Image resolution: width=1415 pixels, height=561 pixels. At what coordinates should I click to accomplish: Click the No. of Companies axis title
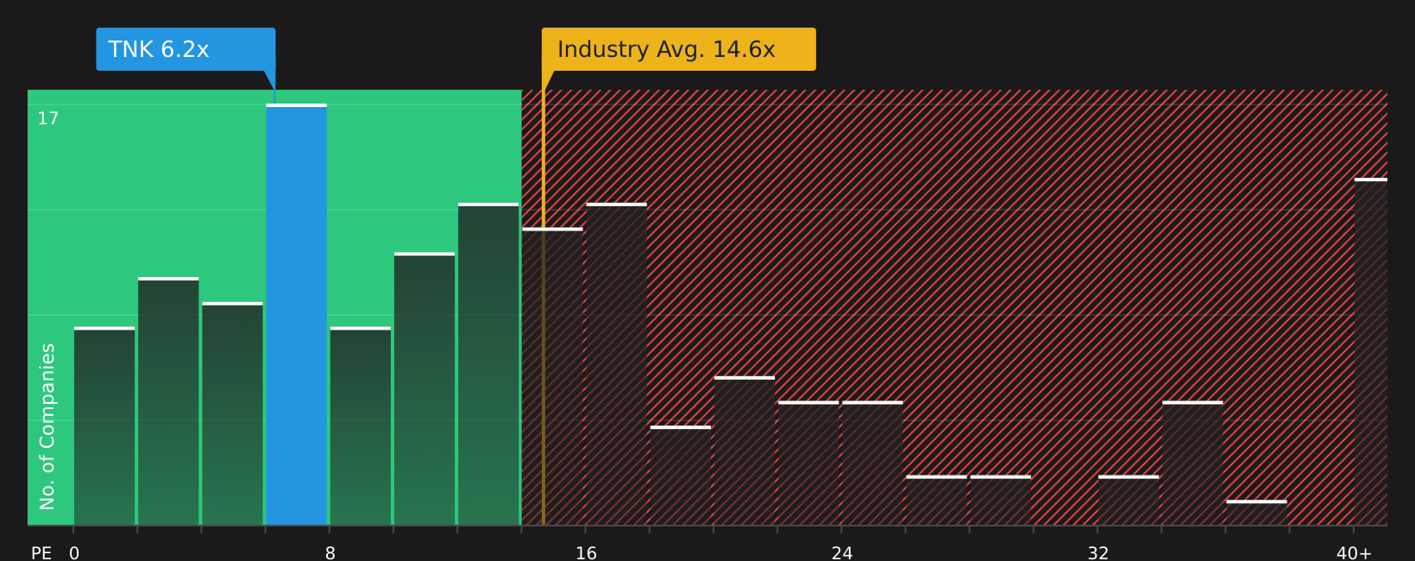pyautogui.click(x=47, y=426)
